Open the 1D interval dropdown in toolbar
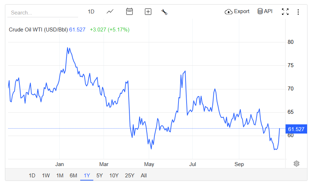The height and width of the screenshot is (183, 311). point(91,12)
